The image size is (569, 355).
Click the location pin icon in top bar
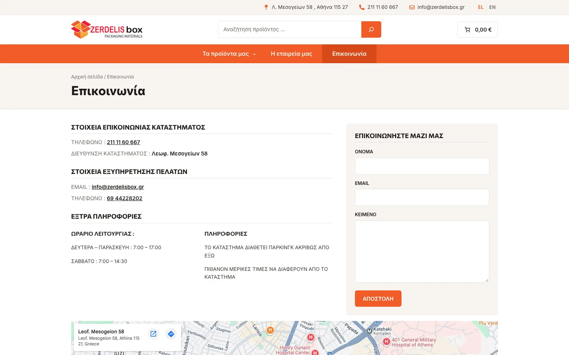click(x=266, y=7)
